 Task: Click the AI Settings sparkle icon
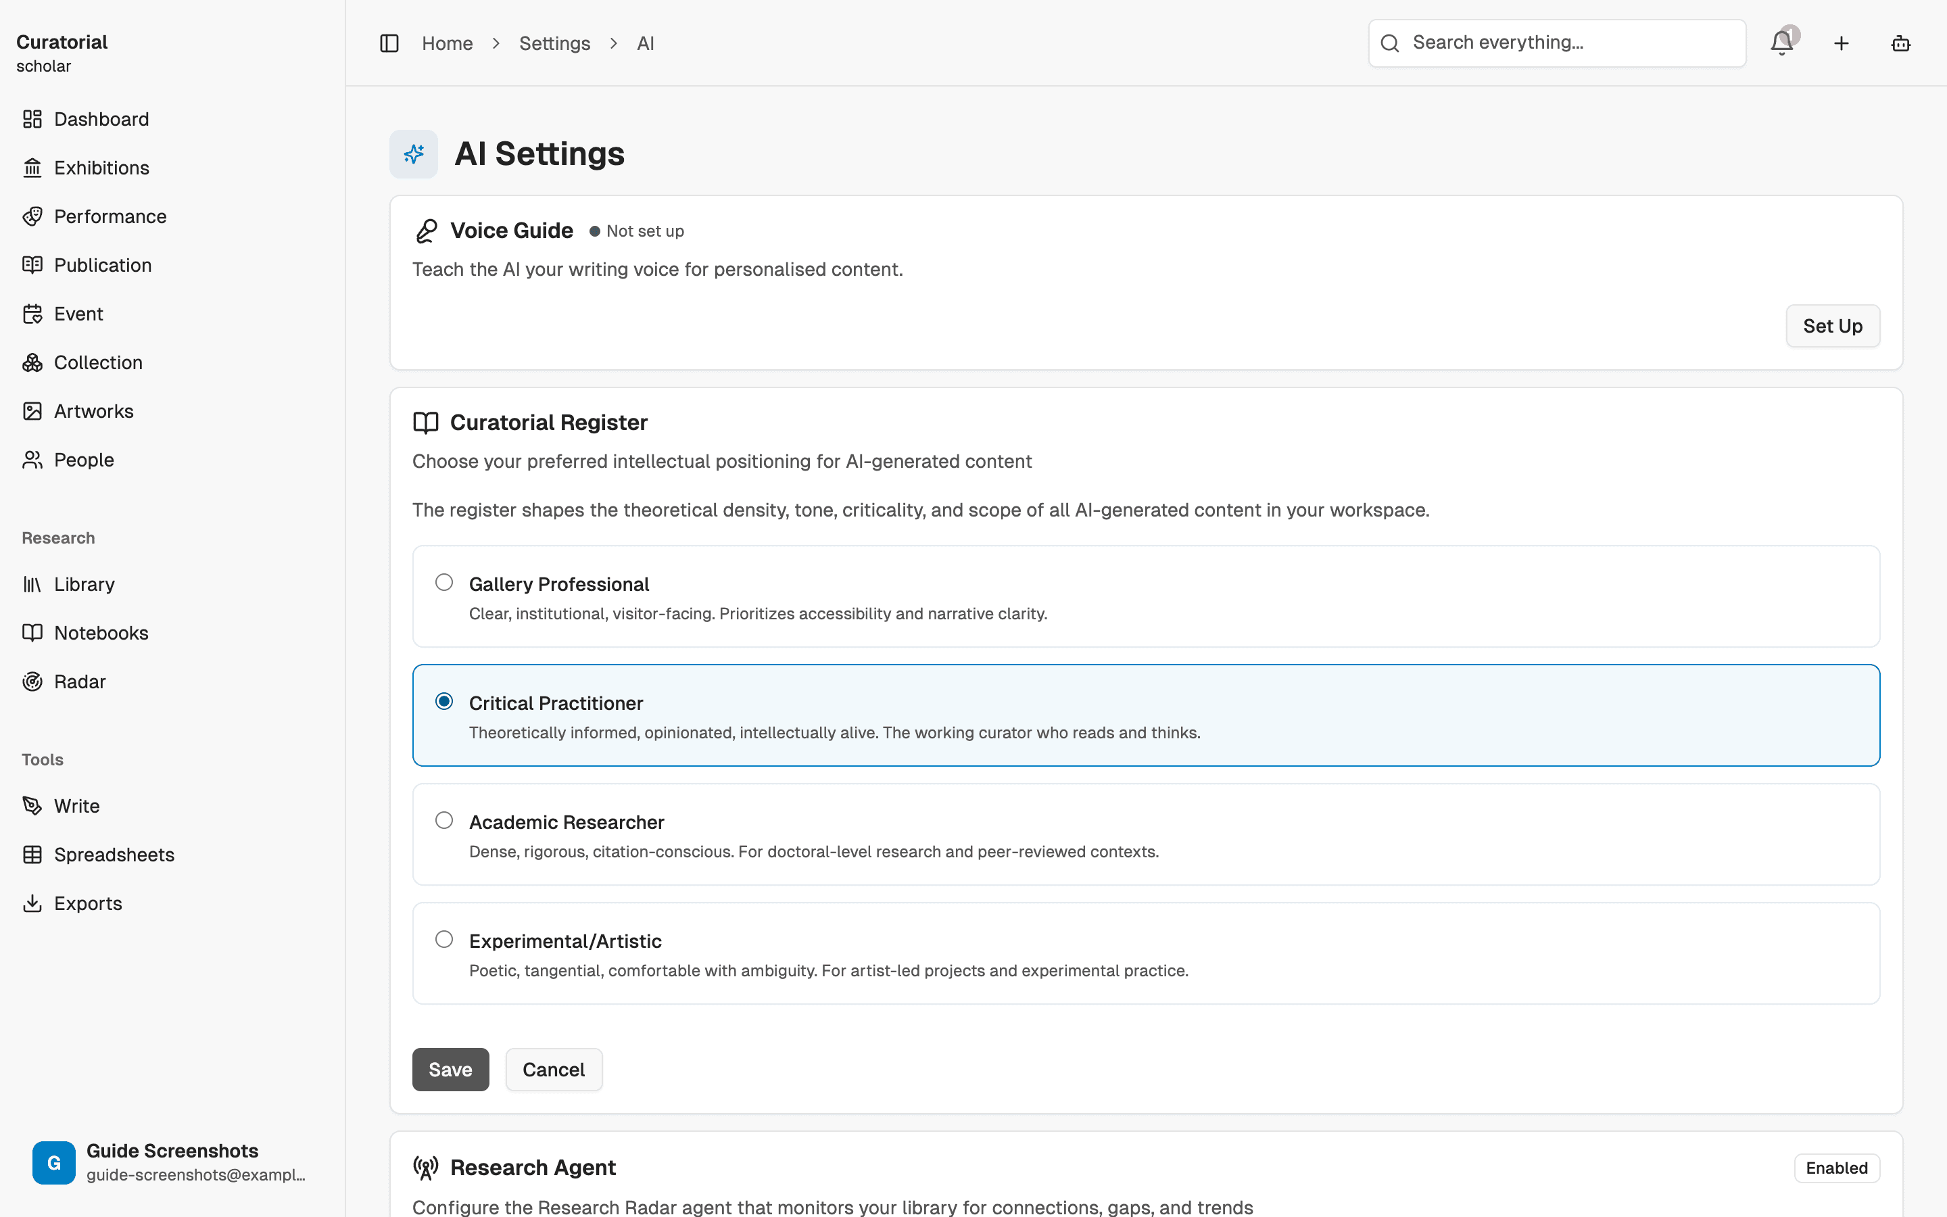tap(414, 153)
